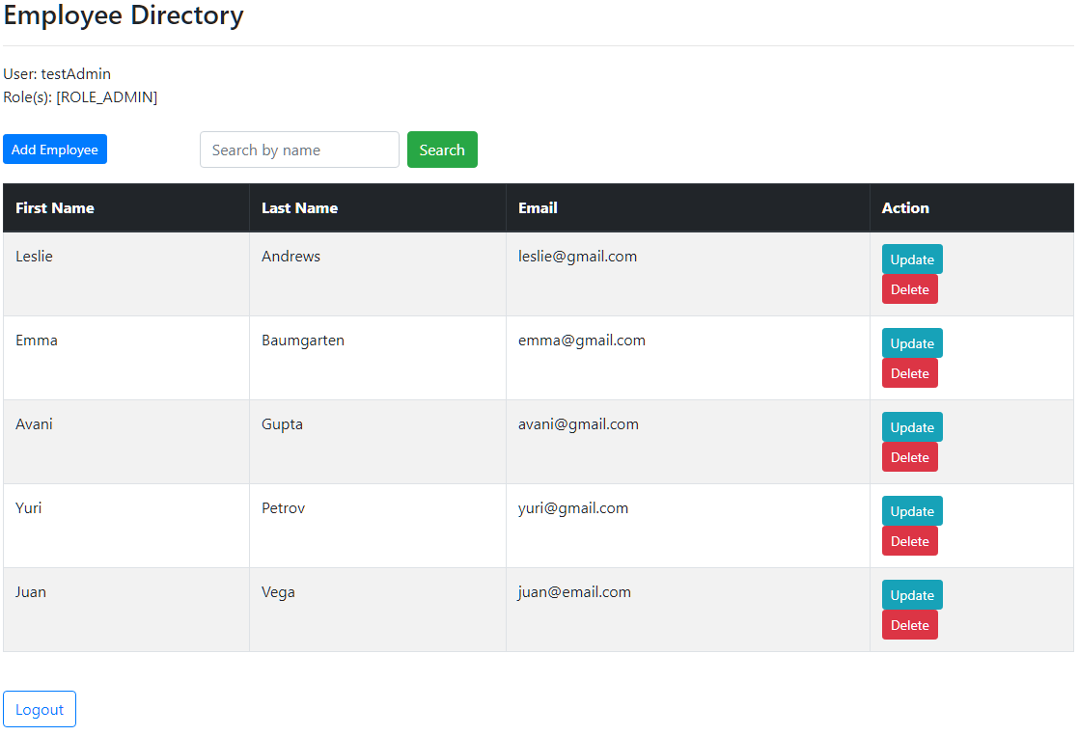Delete Juan Vega's entry
This screenshot has width=1079, height=736.
pyautogui.click(x=909, y=625)
